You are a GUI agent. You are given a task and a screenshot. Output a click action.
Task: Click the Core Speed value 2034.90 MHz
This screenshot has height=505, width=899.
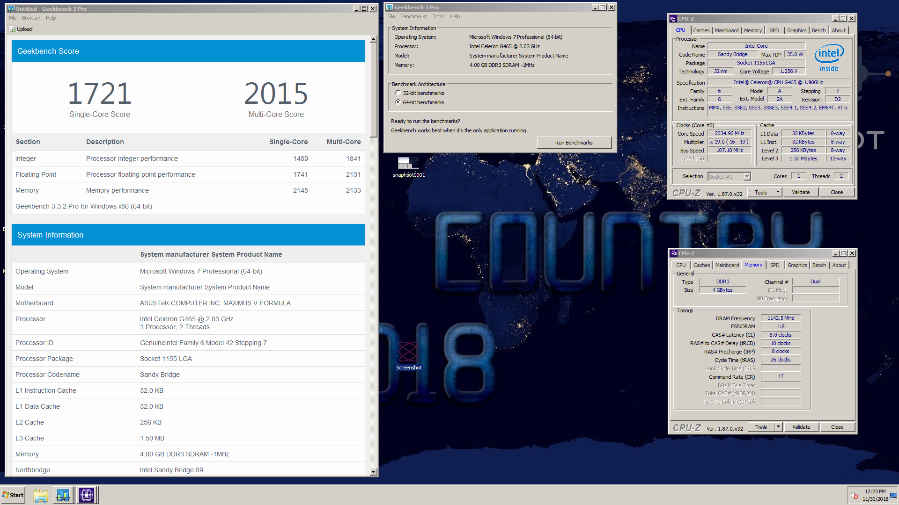tap(729, 134)
